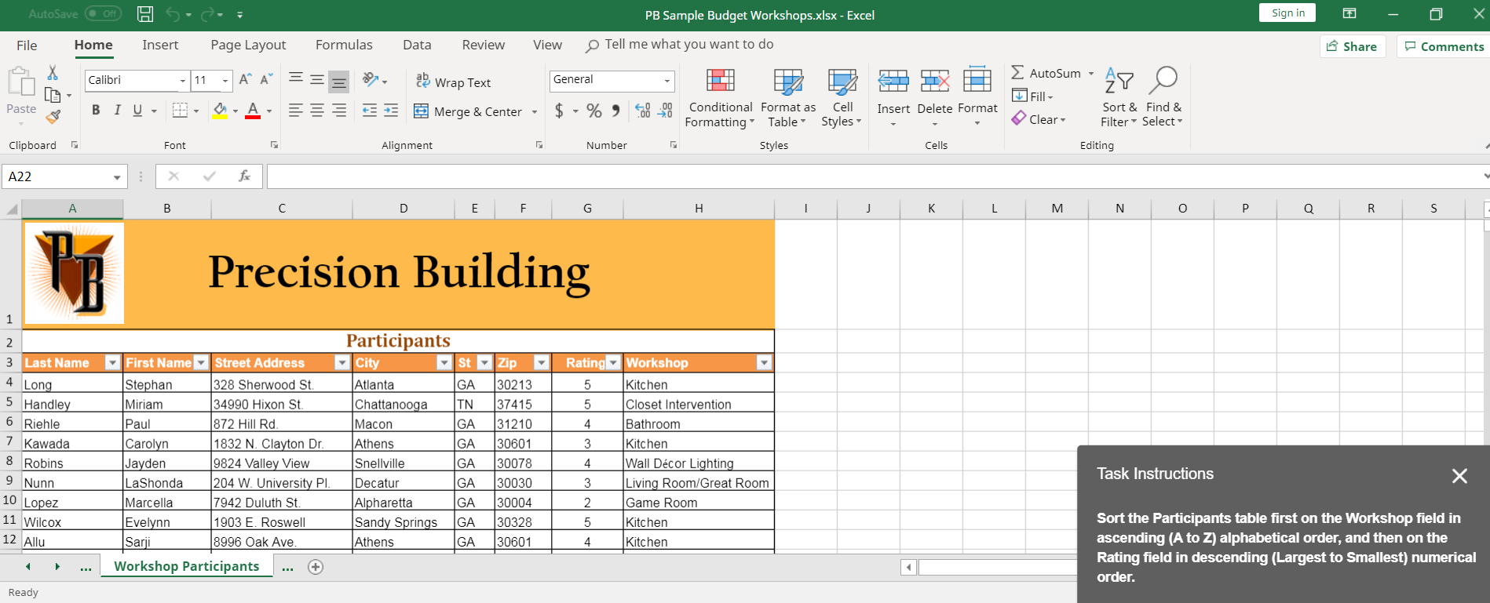Click the Merge & Center icon

click(468, 111)
